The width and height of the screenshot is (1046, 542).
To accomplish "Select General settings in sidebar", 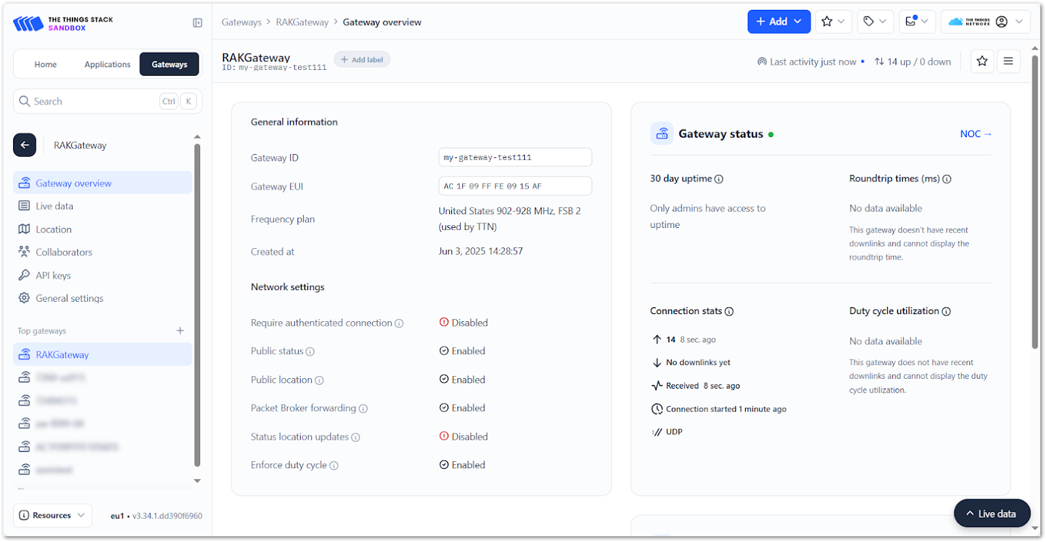I will point(69,298).
